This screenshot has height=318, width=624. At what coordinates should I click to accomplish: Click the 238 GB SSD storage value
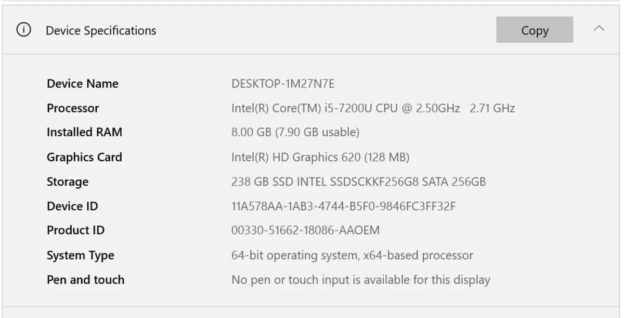tap(358, 182)
